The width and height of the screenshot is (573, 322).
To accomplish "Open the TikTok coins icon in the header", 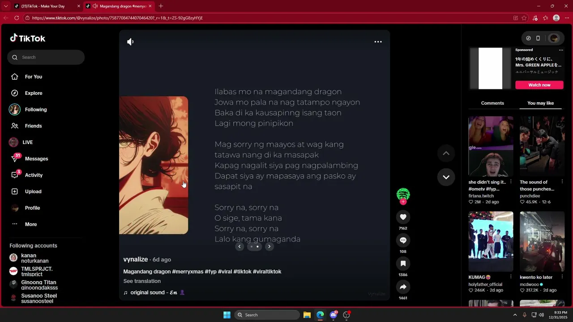I will 528,38.
